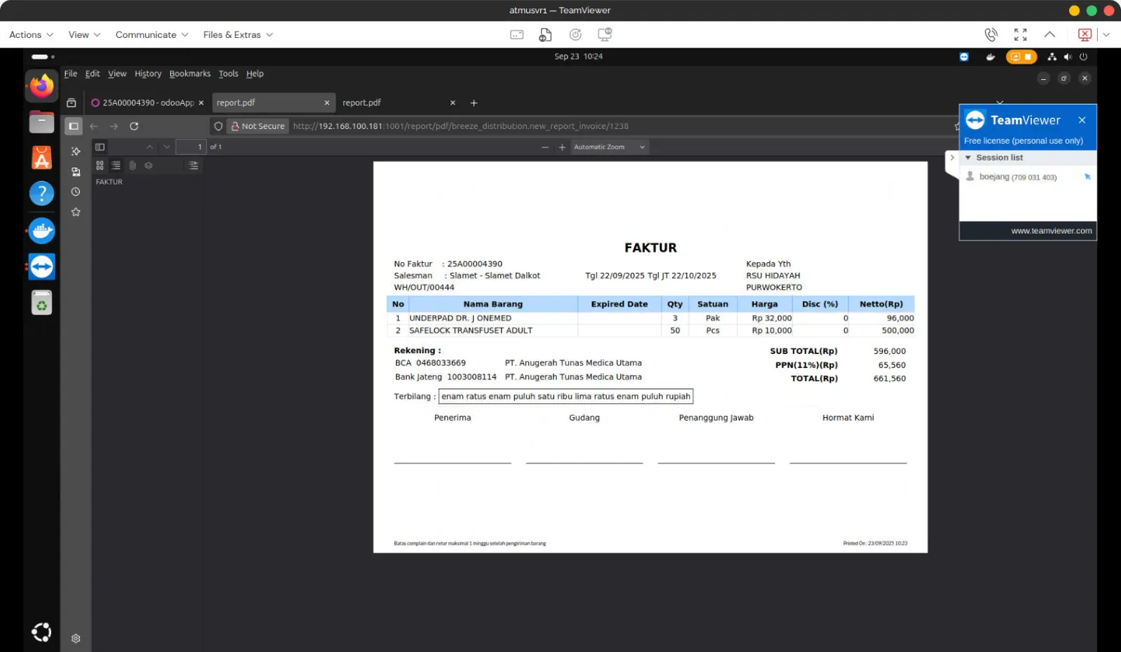Open the Automatic Zoom dropdown
Image resolution: width=1121 pixels, height=652 pixels.
[609, 147]
